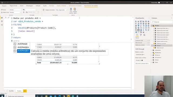173x97 pixels.
Task: Switch to Data view in left sidebar
Action: (2, 21)
